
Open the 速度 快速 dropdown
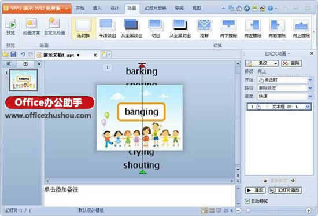pos(310,96)
